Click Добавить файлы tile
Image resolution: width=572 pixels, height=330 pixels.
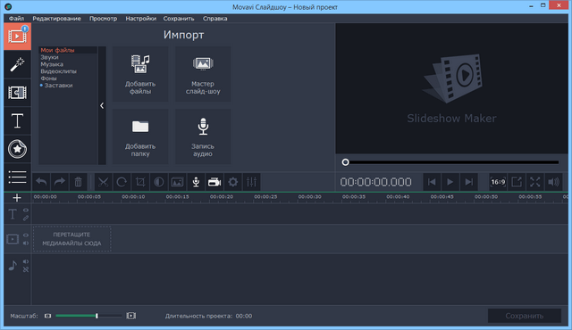pos(140,74)
